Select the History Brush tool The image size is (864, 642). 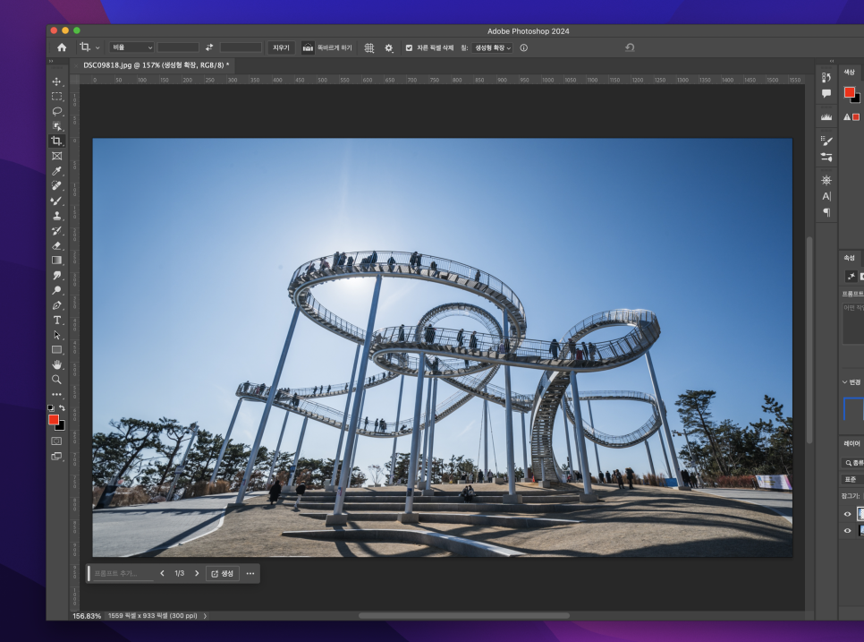pos(56,230)
